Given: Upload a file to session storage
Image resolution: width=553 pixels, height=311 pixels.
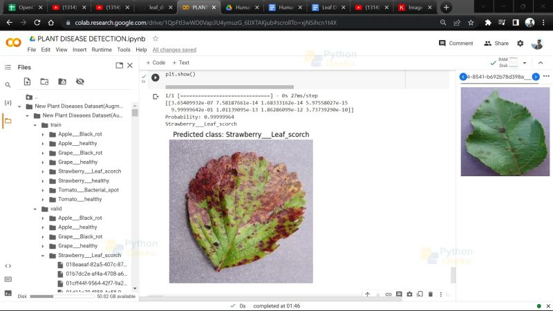Looking at the screenshot, I should coord(27,82).
